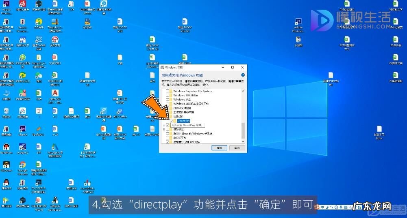The height and width of the screenshot is (218, 407).
Task: Expand the 设备锁定 tree node
Action: 164,129
